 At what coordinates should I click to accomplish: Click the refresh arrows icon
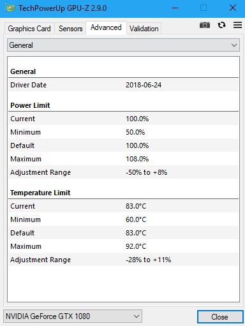click(221, 25)
